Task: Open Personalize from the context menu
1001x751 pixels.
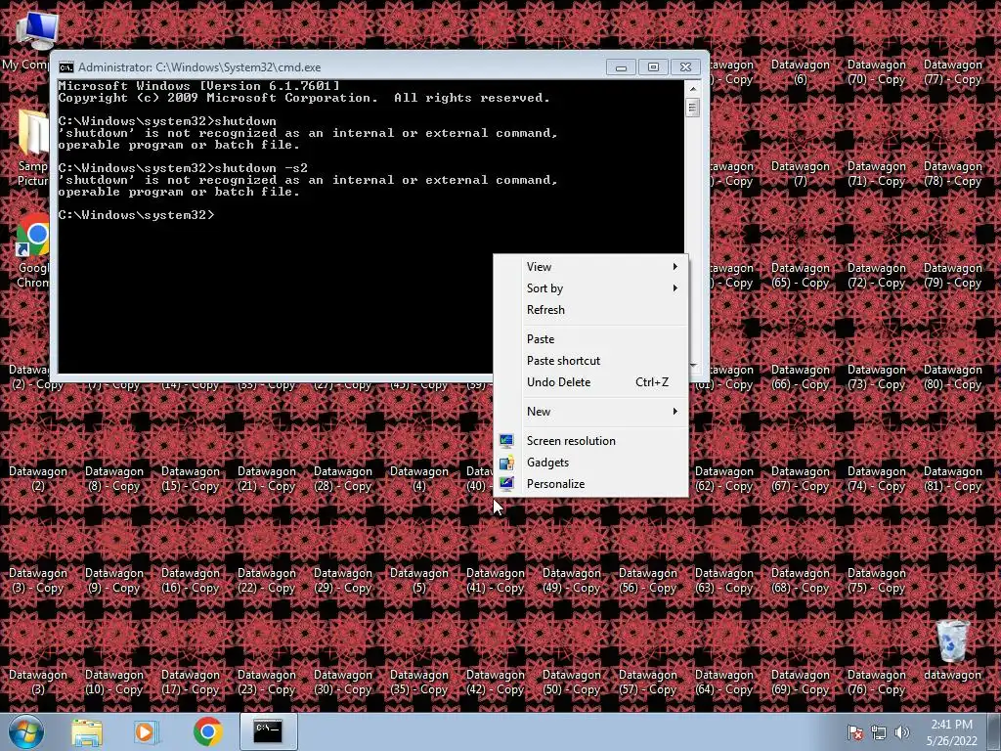Action: click(591, 484)
